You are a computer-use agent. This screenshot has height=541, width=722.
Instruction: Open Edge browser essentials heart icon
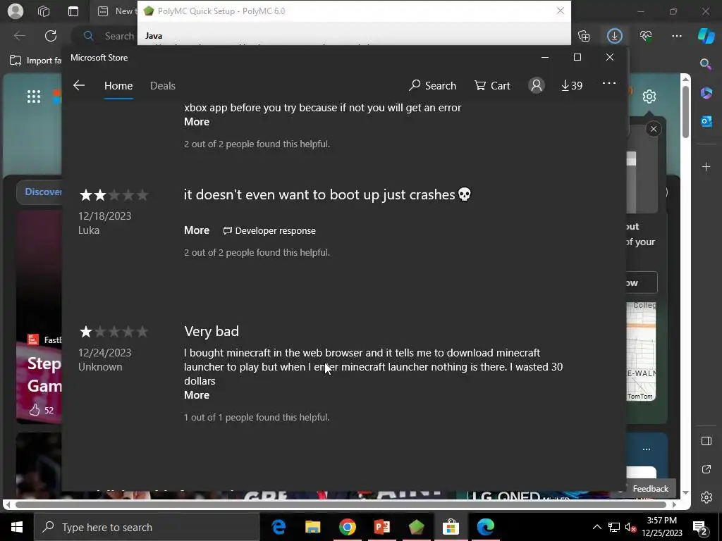(x=646, y=36)
